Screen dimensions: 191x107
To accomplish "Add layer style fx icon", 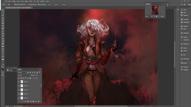I will click(25, 101).
